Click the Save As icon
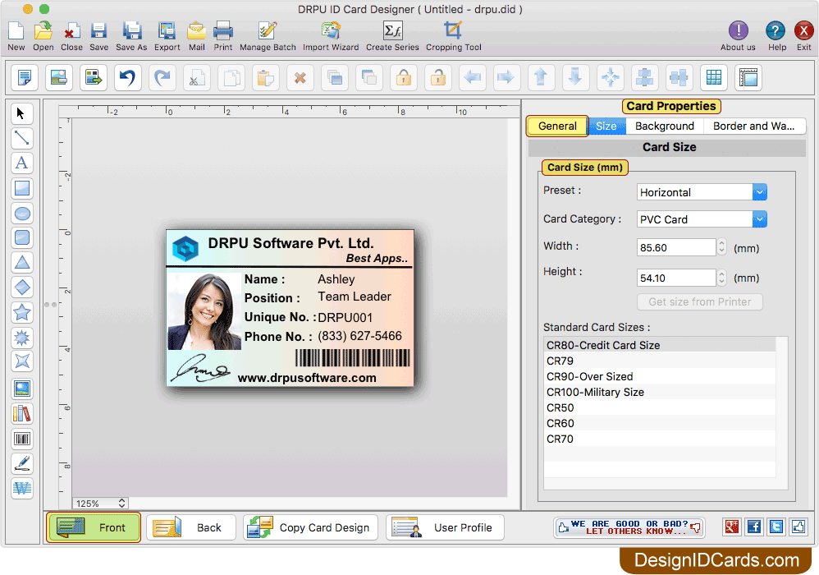The image size is (819, 575). [x=131, y=36]
